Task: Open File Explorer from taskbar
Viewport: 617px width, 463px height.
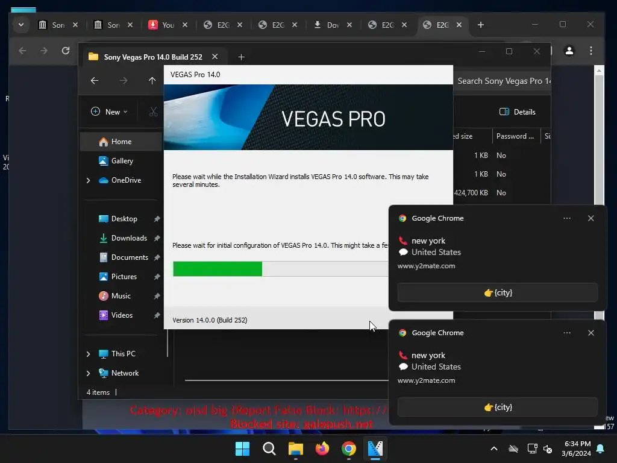Action: click(x=295, y=449)
